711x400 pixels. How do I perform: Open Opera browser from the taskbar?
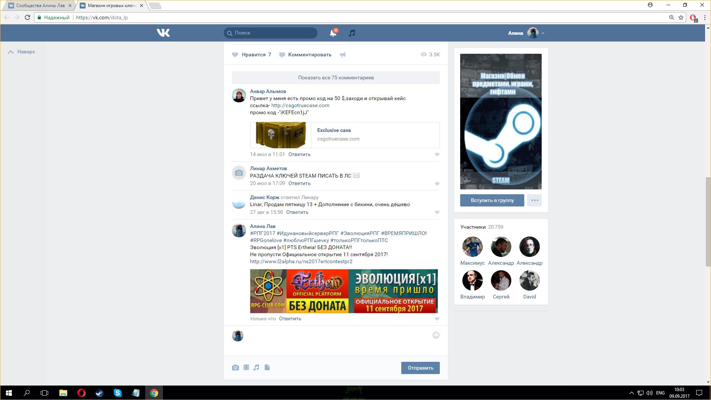[81, 393]
